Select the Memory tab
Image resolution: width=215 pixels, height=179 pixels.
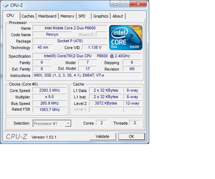click(67, 16)
